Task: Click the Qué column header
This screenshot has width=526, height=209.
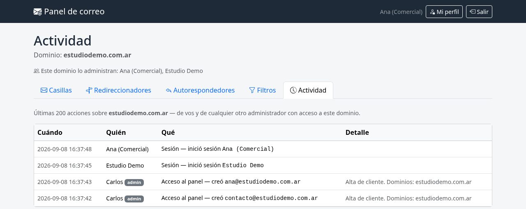Action: click(x=168, y=132)
